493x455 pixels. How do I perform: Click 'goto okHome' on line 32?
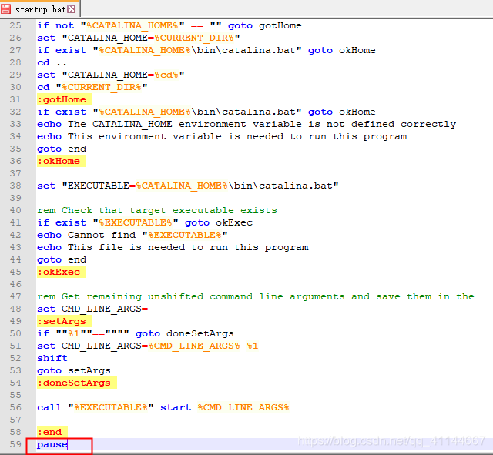tap(342, 112)
